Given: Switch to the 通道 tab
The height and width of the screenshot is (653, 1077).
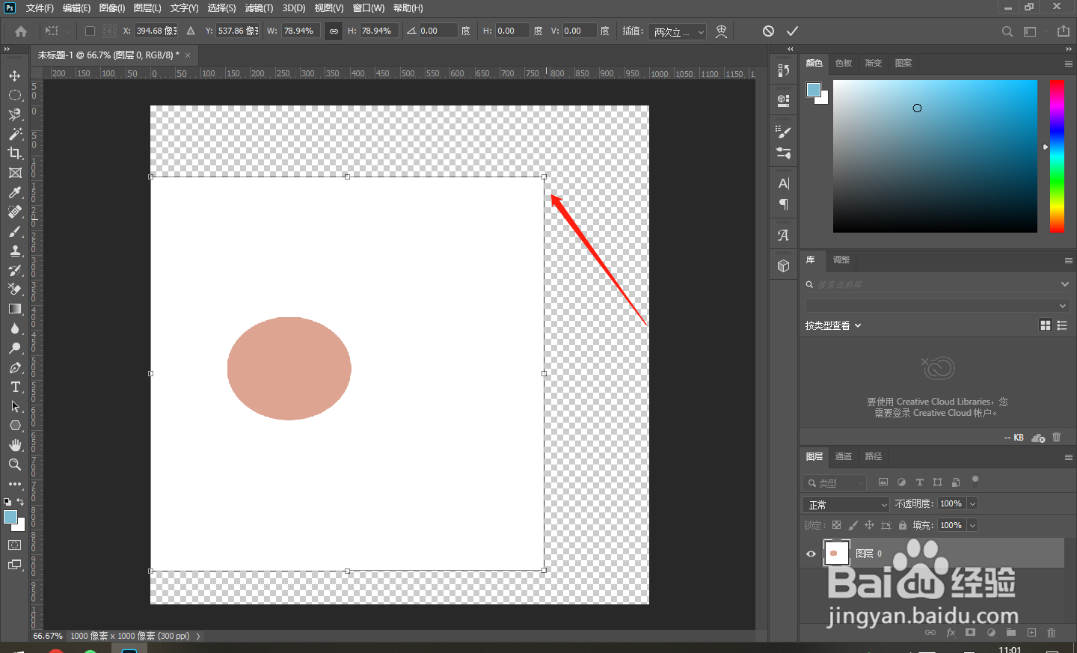Looking at the screenshot, I should (844, 456).
